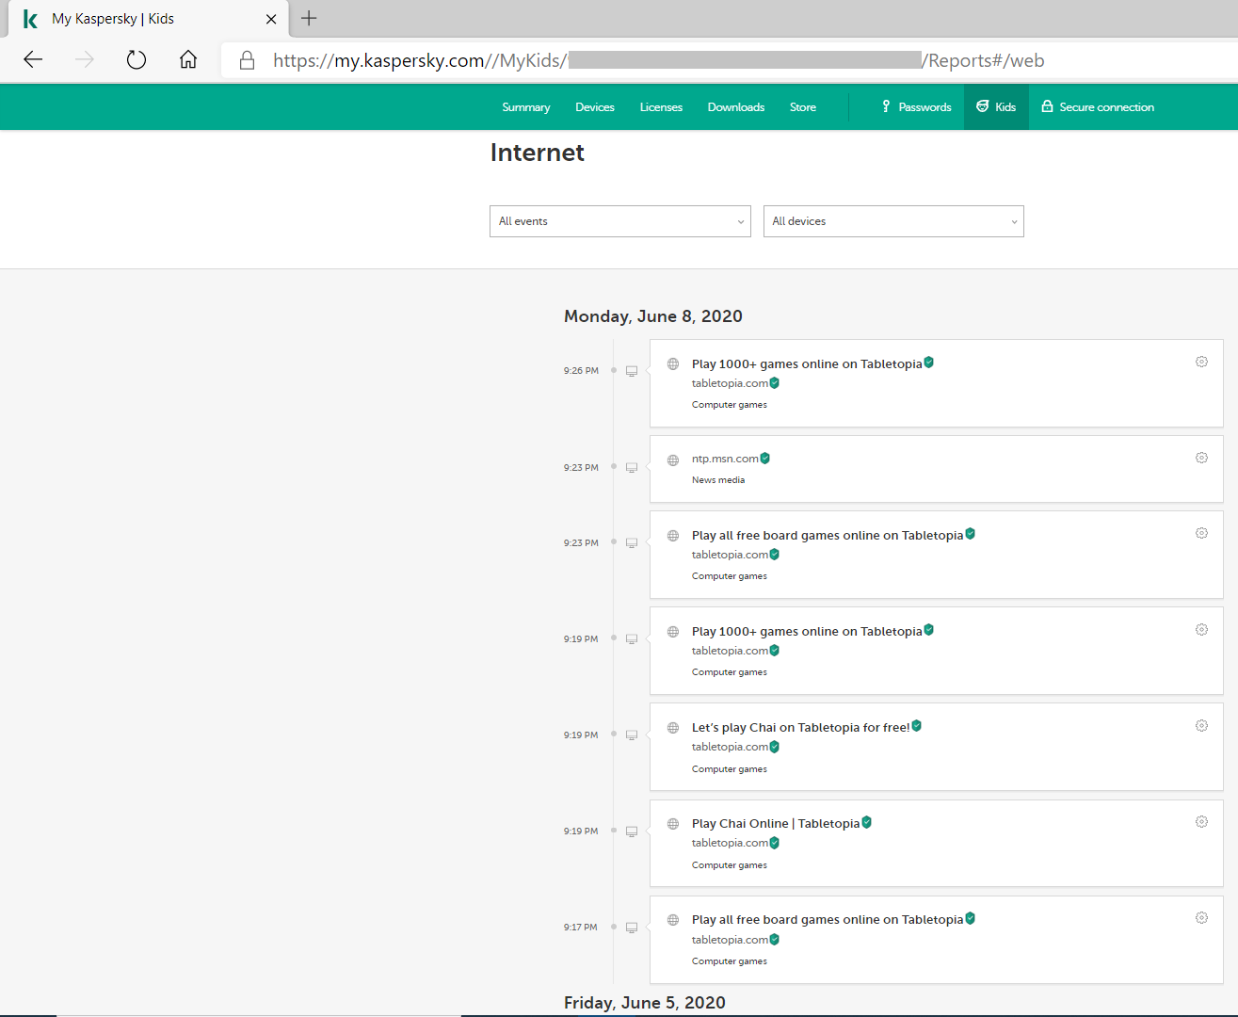
Task: Click green shield after Let's play Chai title
Action: point(917,726)
